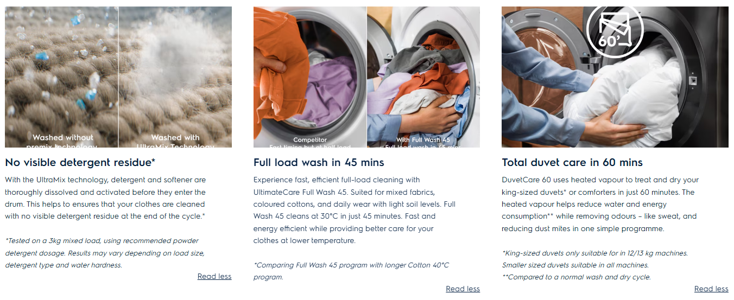Click the DuvetCare 60 heated vapour paragraph
The width and height of the screenshot is (734, 300).
point(600,204)
